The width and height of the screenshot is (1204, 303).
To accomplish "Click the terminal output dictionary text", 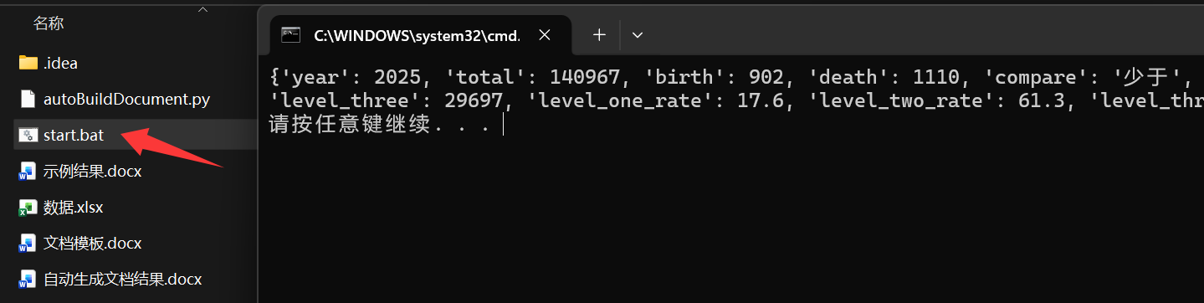I will pos(736,90).
